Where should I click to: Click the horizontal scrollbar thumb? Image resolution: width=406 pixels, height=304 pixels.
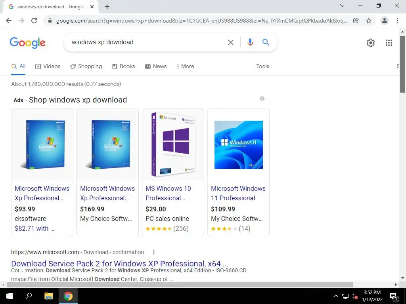click(x=180, y=285)
